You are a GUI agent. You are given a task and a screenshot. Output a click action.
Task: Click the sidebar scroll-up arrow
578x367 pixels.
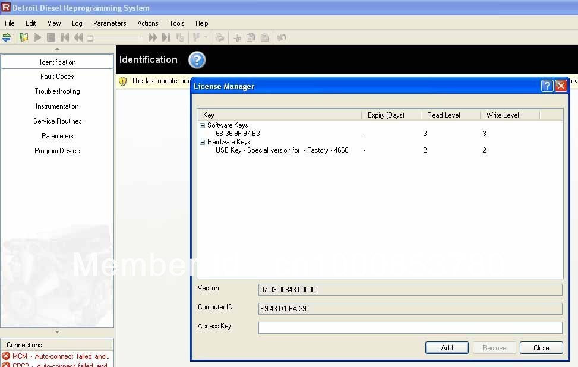point(57,49)
